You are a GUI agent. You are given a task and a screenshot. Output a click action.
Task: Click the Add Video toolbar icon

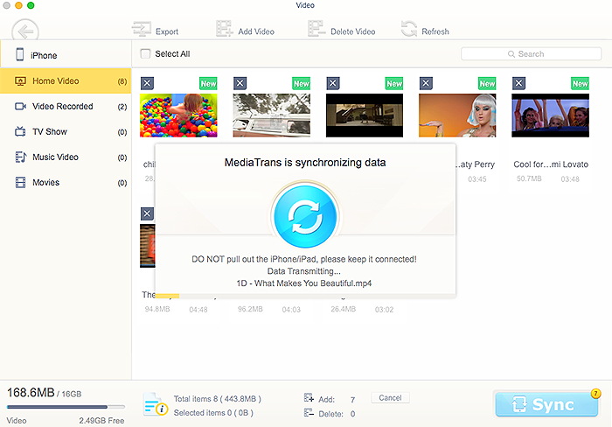[x=225, y=29]
